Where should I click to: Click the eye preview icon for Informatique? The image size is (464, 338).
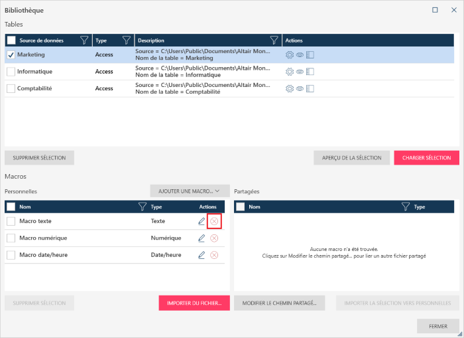[x=300, y=72]
